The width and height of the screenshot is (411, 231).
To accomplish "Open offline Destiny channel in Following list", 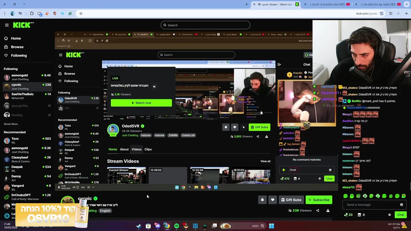I will point(27,115).
